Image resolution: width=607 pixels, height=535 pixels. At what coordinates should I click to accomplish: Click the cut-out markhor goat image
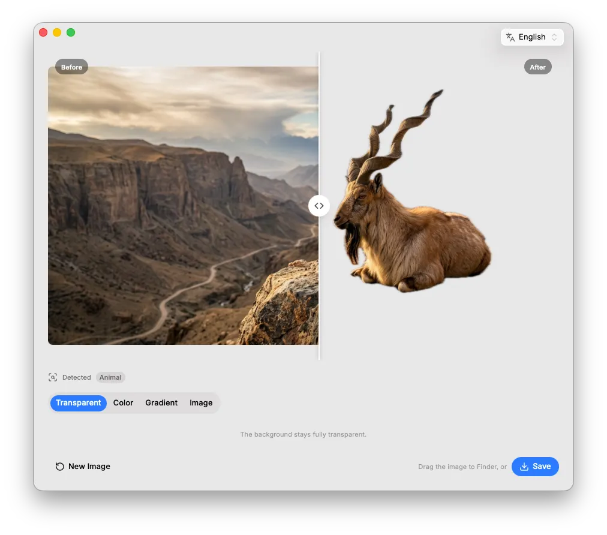tap(412, 191)
